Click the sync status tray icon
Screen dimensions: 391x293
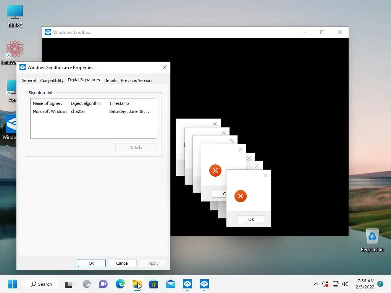tap(325, 284)
